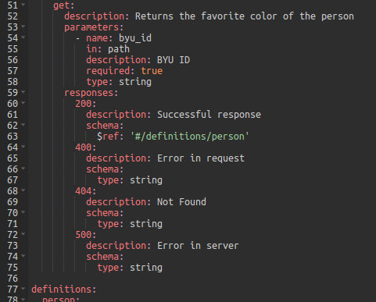376x302 pixels.
Task: Fold the 200 response block
Action: pyautogui.click(x=23, y=103)
